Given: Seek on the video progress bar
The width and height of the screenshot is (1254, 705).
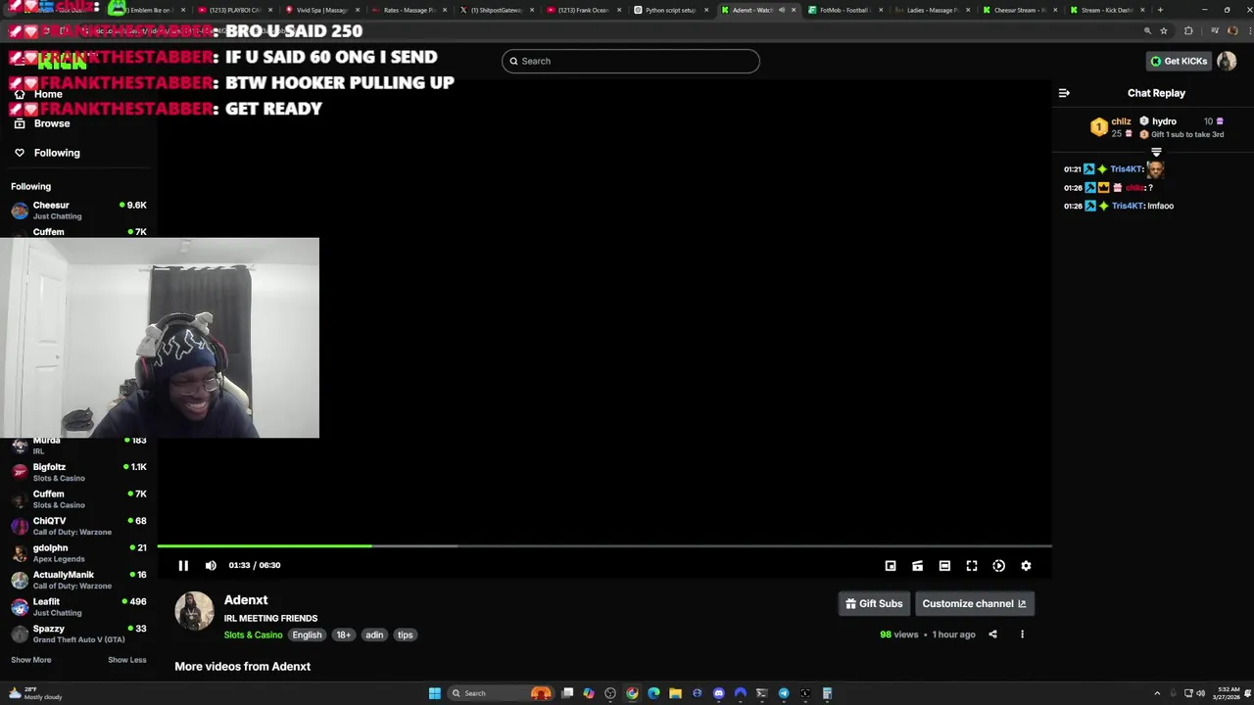Looking at the screenshot, I should (604, 545).
